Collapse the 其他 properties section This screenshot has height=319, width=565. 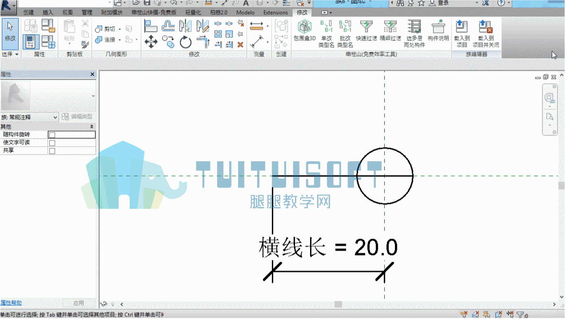(x=92, y=127)
